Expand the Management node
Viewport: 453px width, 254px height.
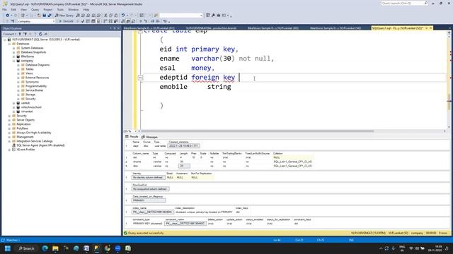tap(9, 137)
